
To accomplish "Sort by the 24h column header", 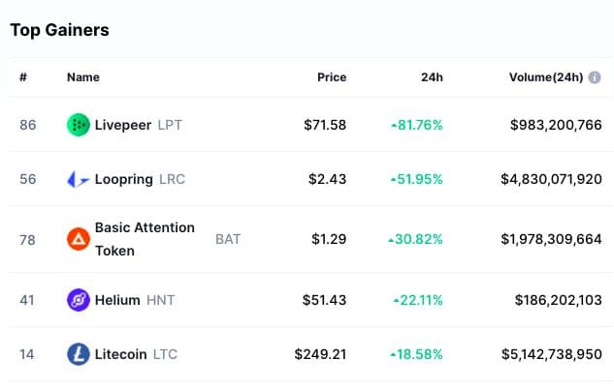I will pyautogui.click(x=433, y=77).
